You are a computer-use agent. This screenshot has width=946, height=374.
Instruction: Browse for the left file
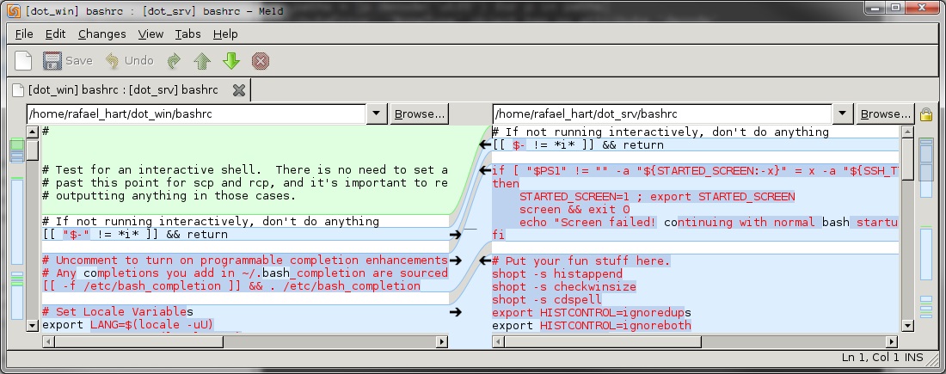(419, 113)
